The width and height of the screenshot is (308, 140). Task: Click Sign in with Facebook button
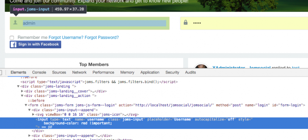tap(35, 45)
